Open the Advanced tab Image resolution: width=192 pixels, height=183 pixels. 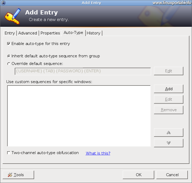[28, 33]
